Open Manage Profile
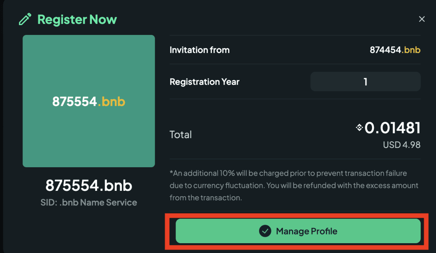 point(298,231)
